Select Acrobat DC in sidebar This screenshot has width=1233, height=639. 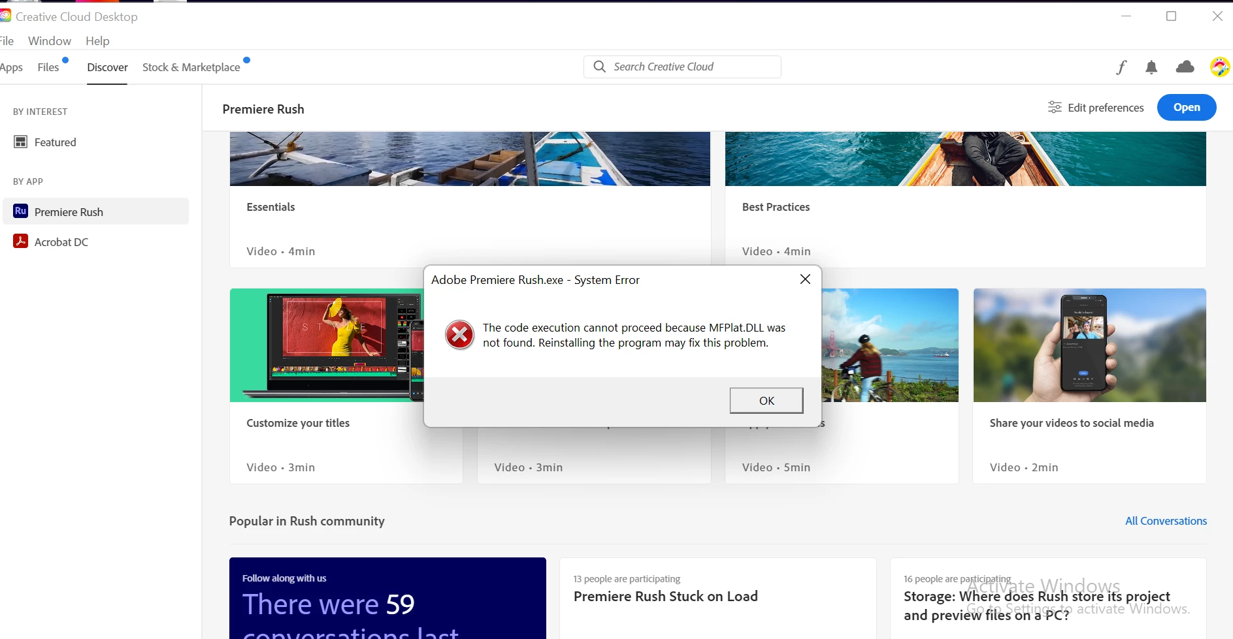[x=95, y=242]
